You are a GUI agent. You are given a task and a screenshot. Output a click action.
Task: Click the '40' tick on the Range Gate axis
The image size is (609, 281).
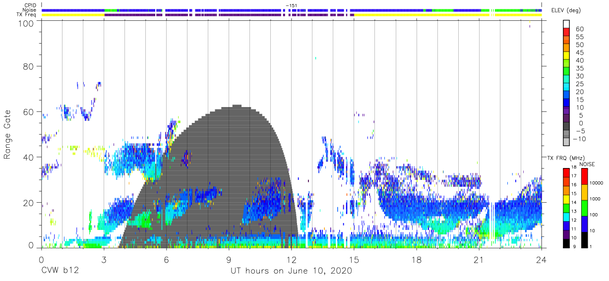[29, 157]
